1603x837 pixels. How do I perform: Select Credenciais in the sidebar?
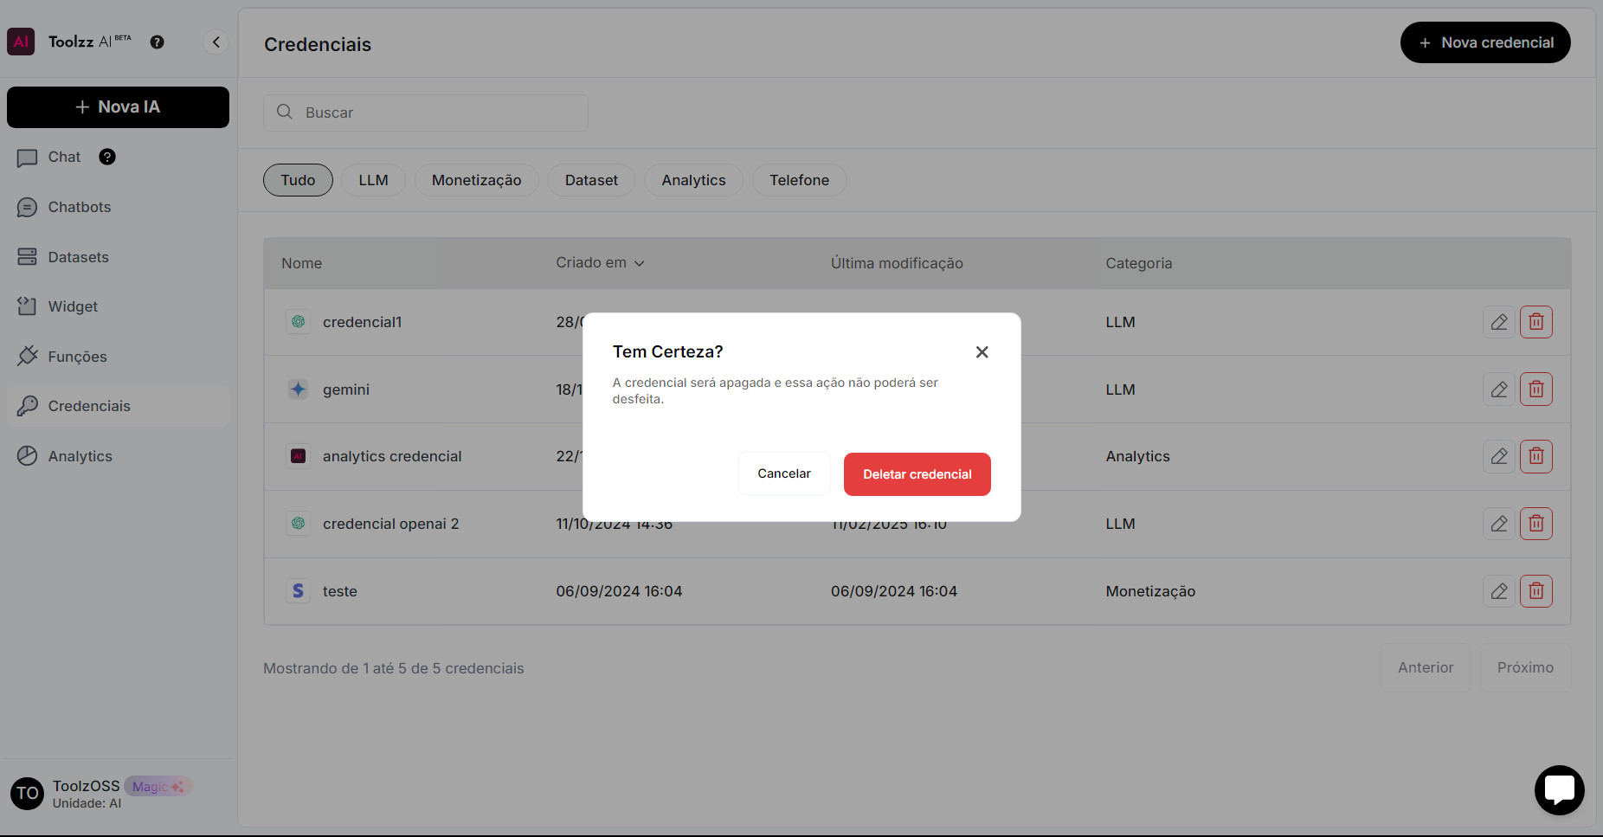[118, 406]
